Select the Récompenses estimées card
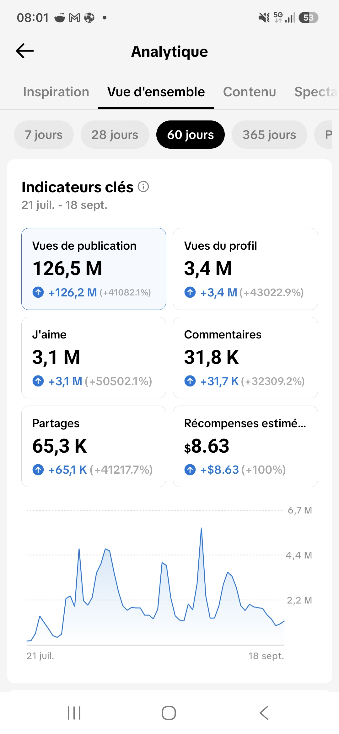 pyautogui.click(x=245, y=446)
